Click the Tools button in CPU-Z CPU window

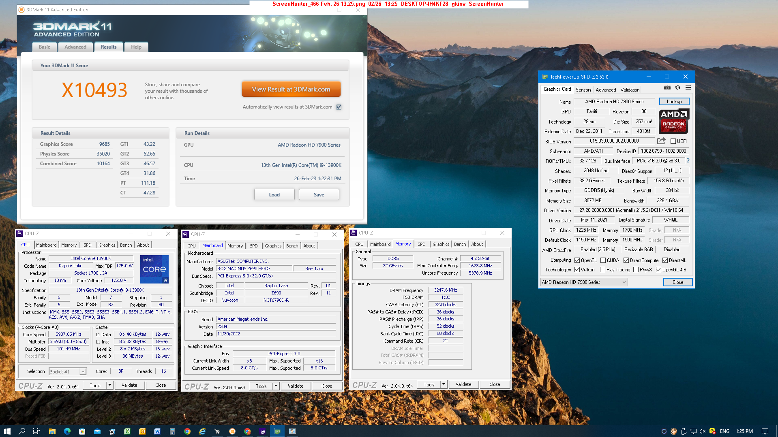[x=95, y=385]
